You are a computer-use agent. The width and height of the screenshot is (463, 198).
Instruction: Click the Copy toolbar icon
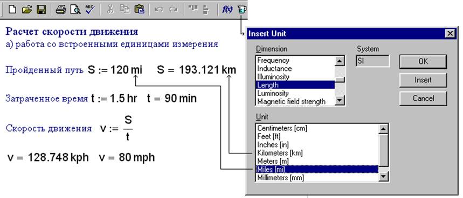[x=125, y=10]
